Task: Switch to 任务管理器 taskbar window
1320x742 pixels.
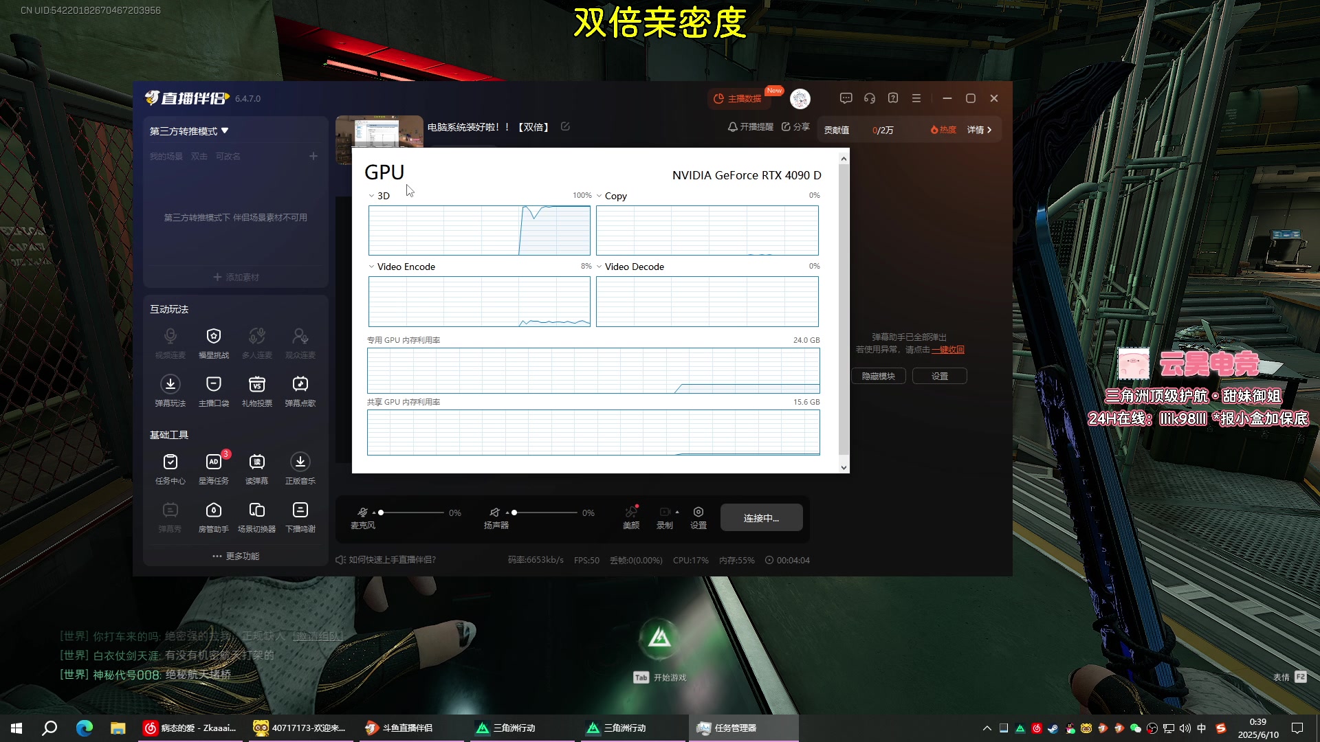Action: [743, 728]
